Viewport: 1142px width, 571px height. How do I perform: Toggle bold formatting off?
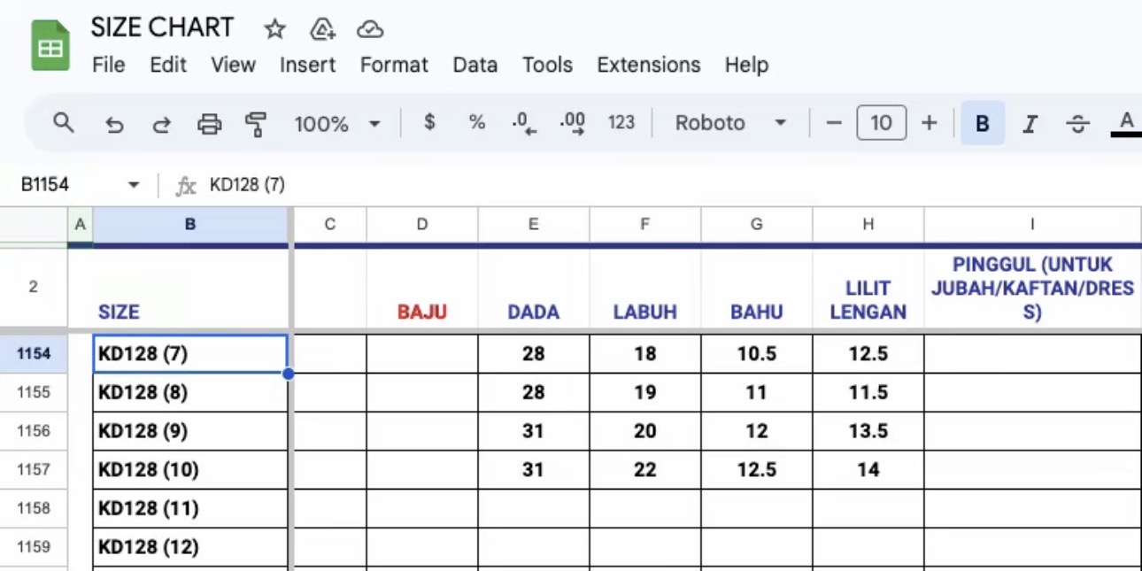982,124
